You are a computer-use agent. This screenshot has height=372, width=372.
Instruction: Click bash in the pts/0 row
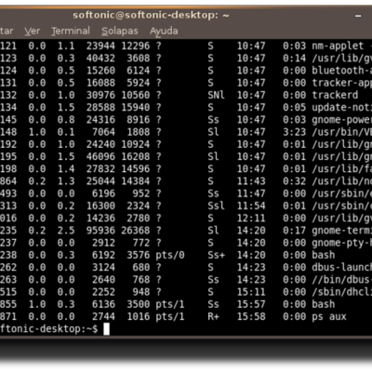[324, 255]
